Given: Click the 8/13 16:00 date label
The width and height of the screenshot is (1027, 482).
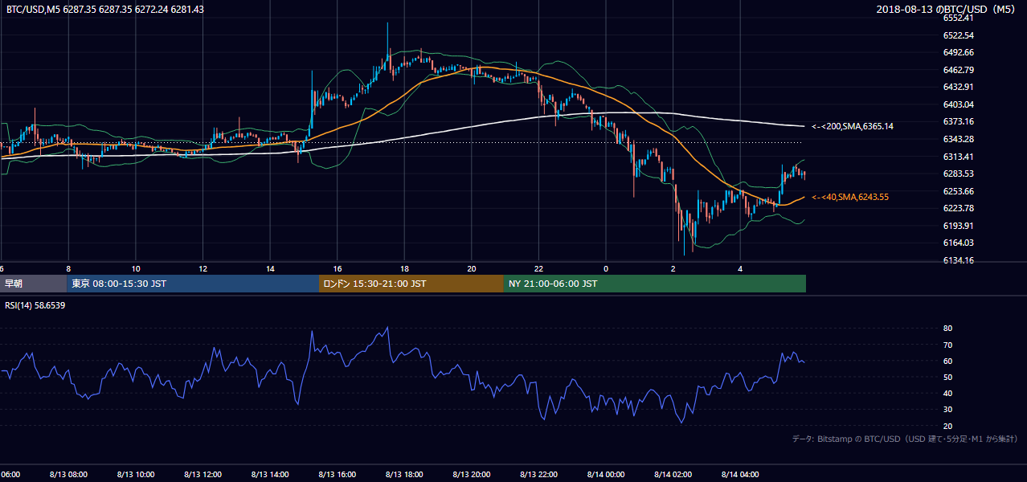Looking at the screenshot, I should [337, 474].
